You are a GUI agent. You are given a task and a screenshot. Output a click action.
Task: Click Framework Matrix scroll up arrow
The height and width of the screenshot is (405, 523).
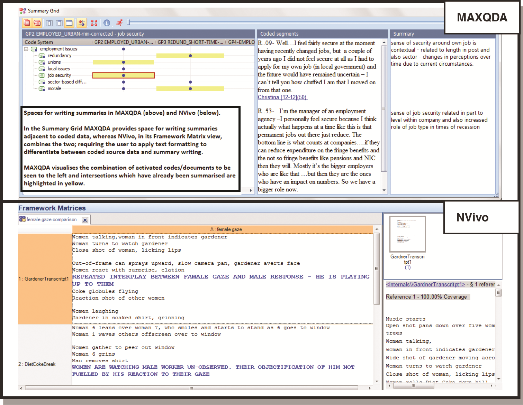click(x=377, y=229)
